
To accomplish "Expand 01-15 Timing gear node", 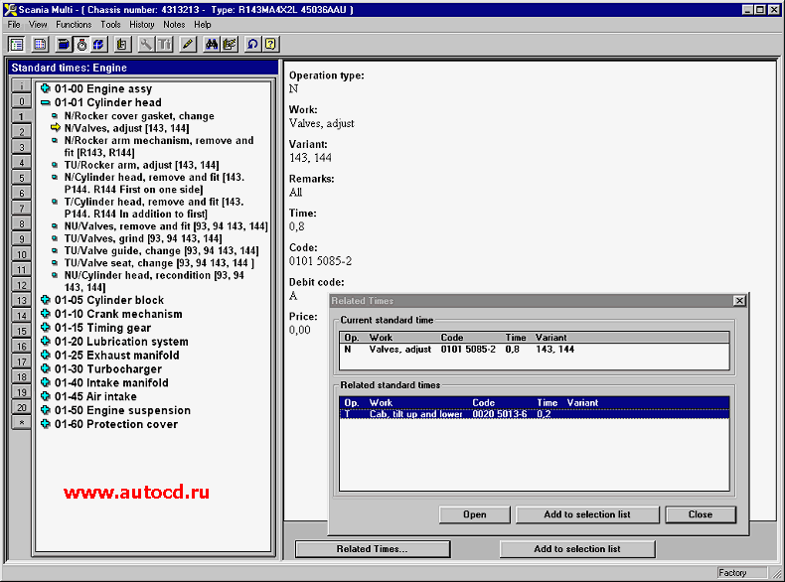I will tap(46, 328).
